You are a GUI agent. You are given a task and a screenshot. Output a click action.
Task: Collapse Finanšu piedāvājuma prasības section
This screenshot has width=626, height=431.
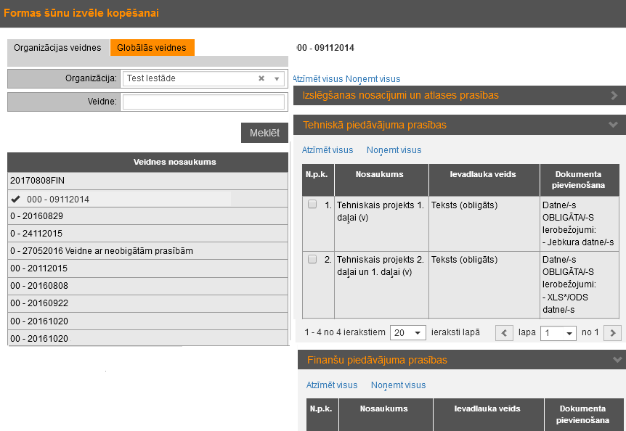pyautogui.click(x=617, y=360)
